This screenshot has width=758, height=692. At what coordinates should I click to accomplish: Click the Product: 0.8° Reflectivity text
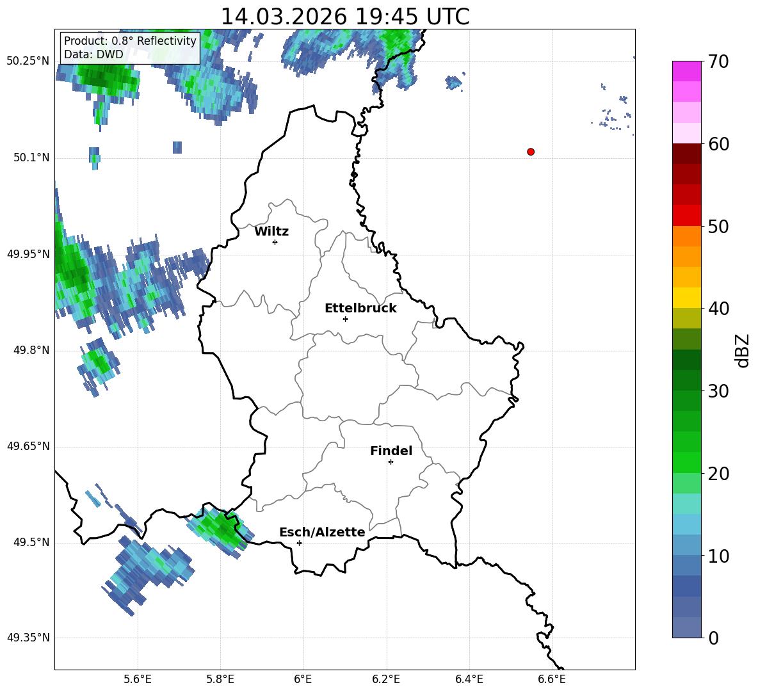click(130, 40)
